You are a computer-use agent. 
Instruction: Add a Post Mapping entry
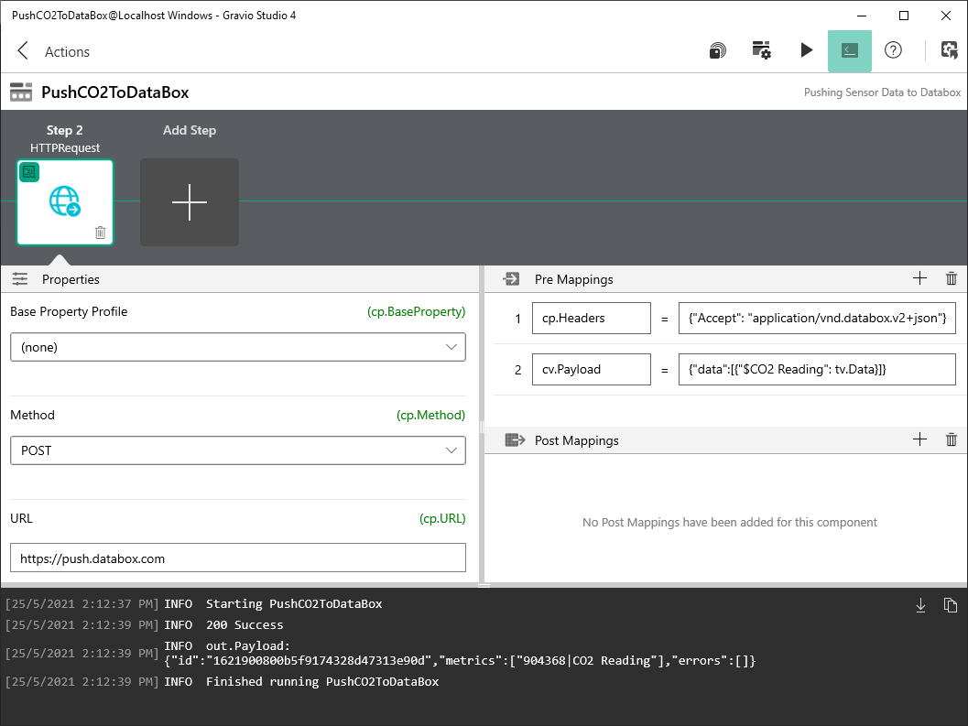(x=919, y=439)
